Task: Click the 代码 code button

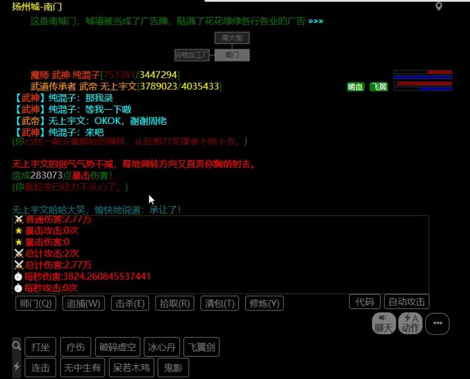Action: click(x=365, y=302)
